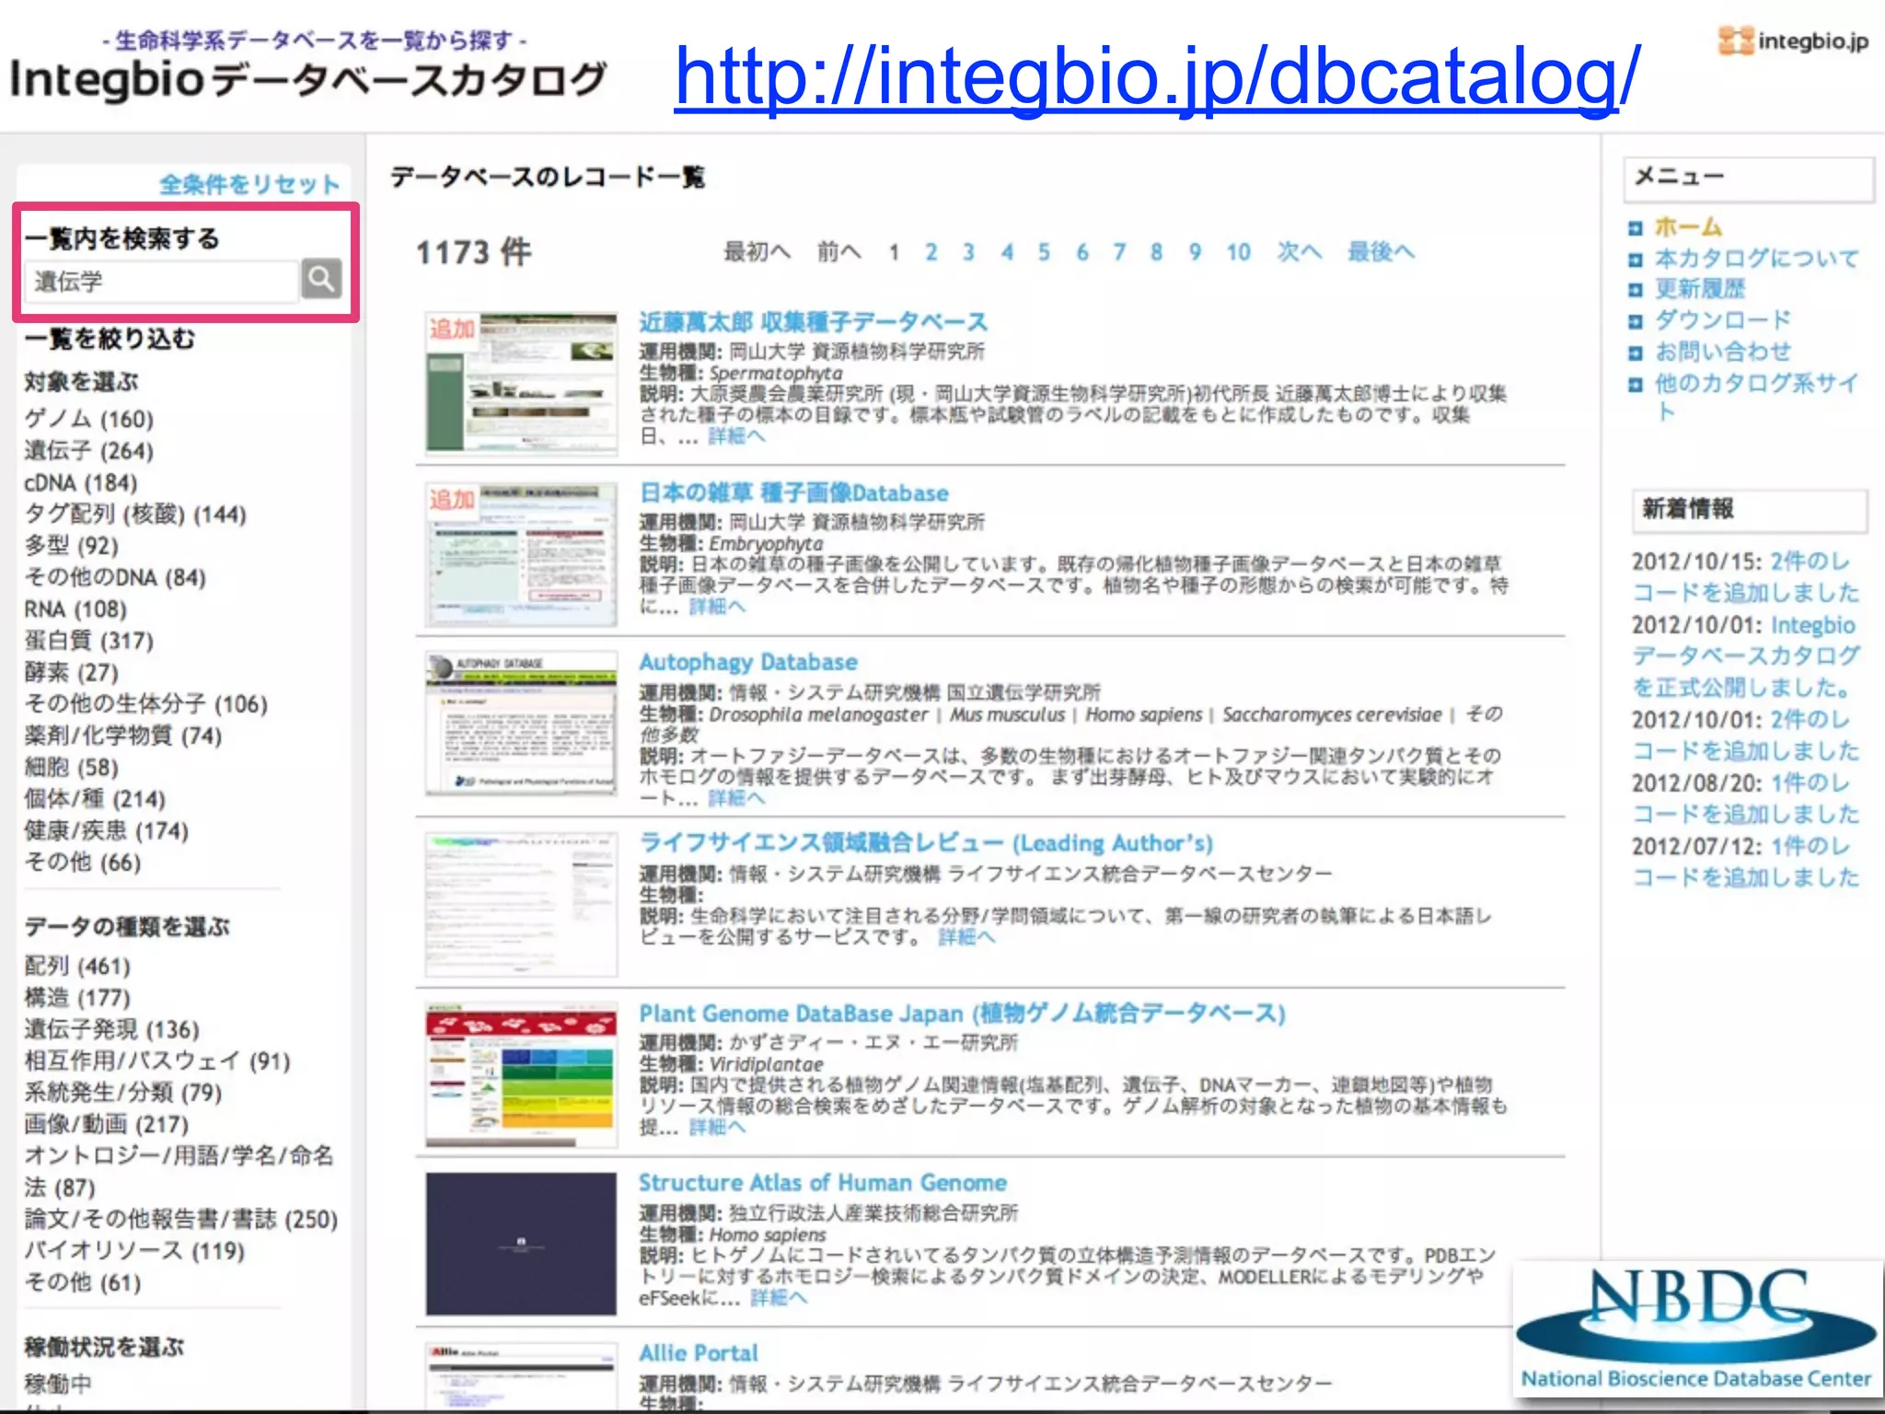The image size is (1885, 1414).
Task: Click 詳細へ link in Autophagy Database entry
Action: pos(735,798)
